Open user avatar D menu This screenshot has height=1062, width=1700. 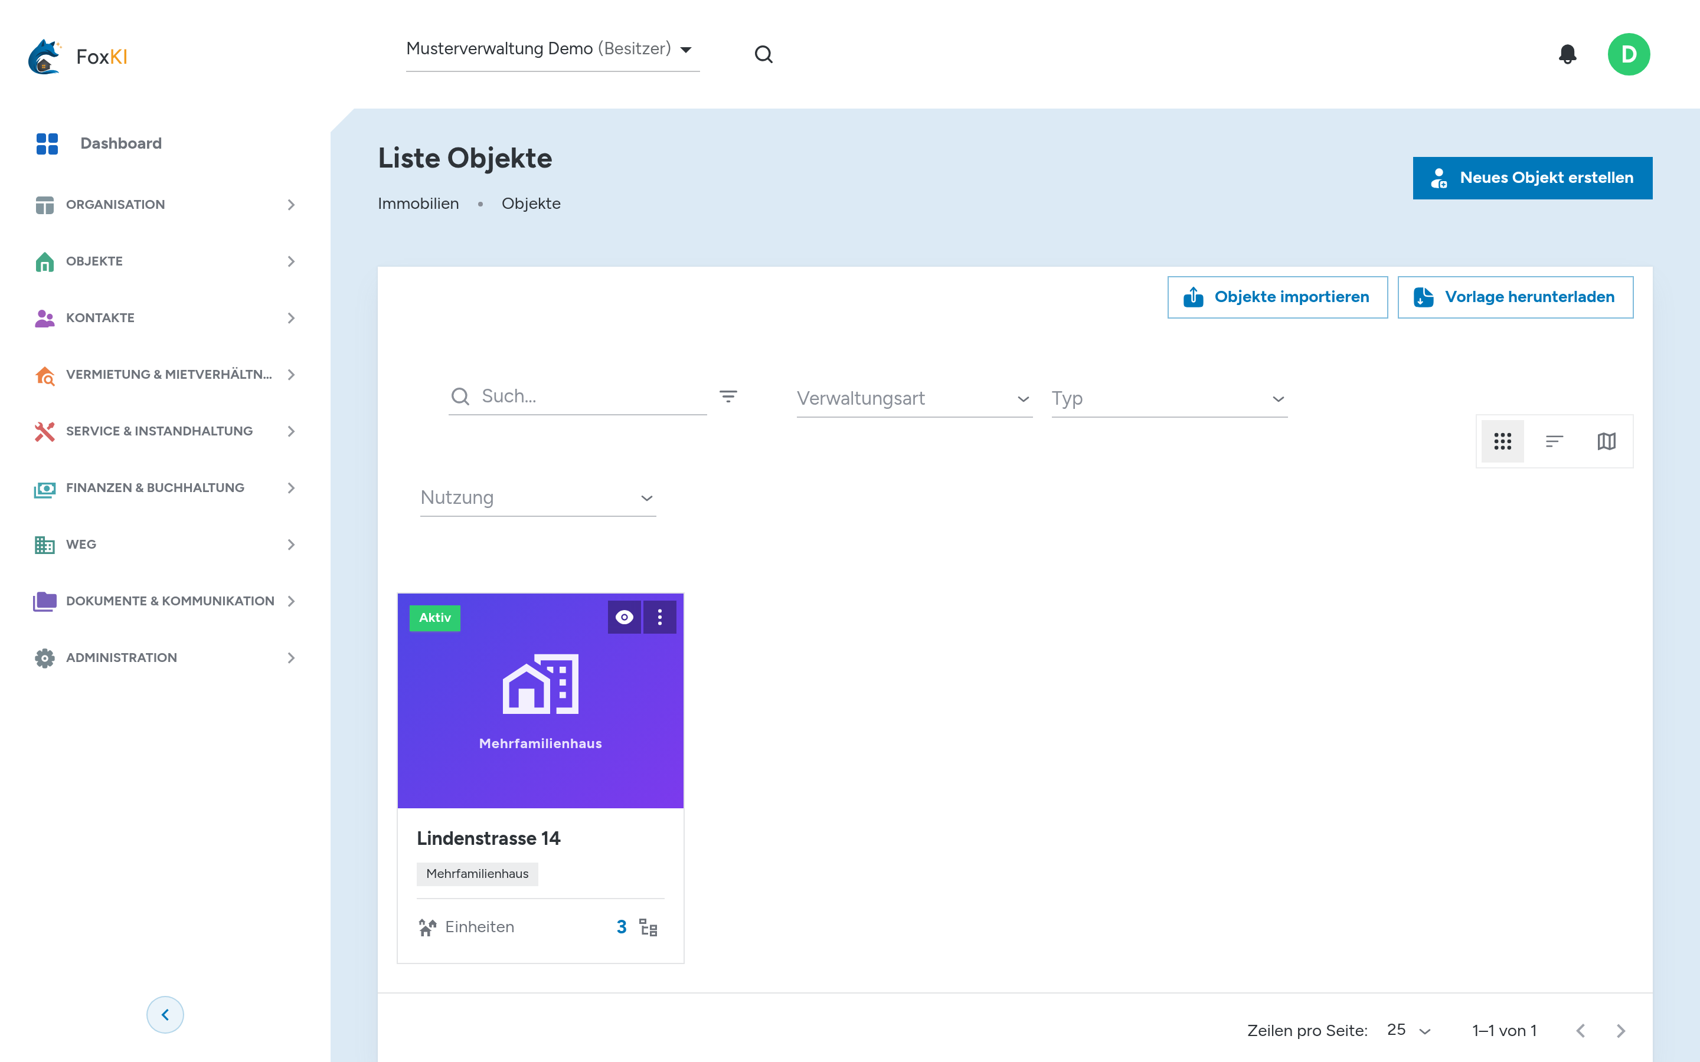(x=1629, y=54)
